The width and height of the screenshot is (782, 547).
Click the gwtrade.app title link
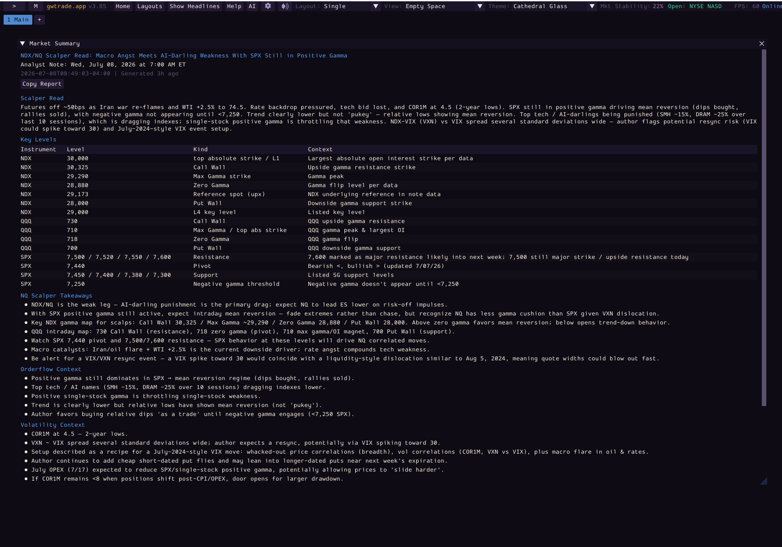[66, 6]
